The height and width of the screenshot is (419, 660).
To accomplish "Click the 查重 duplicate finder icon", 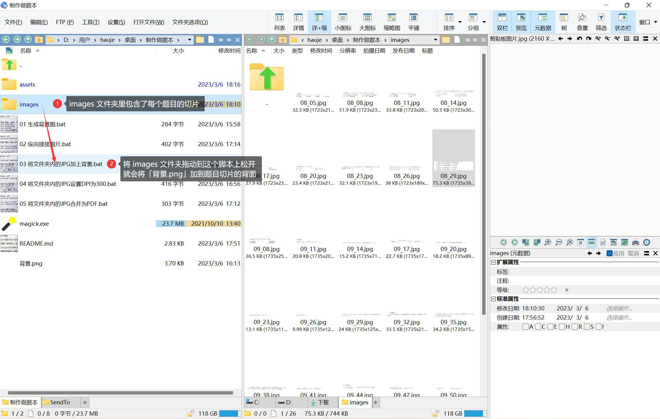I will [582, 22].
